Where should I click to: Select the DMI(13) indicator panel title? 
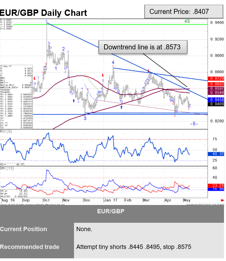pyautogui.click(x=7, y=167)
